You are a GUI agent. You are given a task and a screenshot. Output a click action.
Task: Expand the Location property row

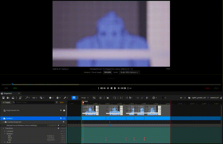5,131
